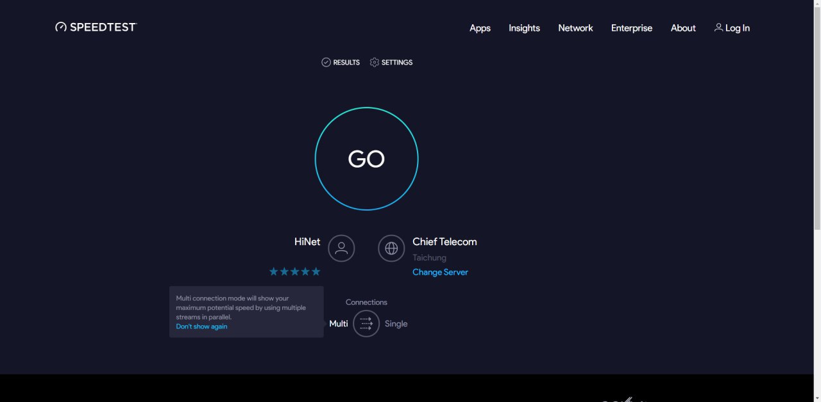This screenshot has width=821, height=402.
Task: Click the globe icon beside Chief Telecom
Action: coord(391,248)
